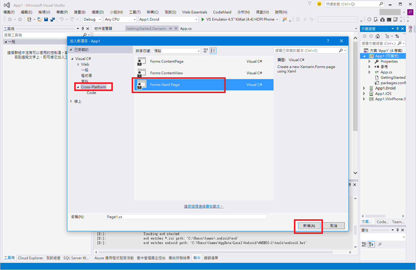Open the 檔案(F) menu
The height and width of the screenshot is (270, 416).
click(9, 12)
